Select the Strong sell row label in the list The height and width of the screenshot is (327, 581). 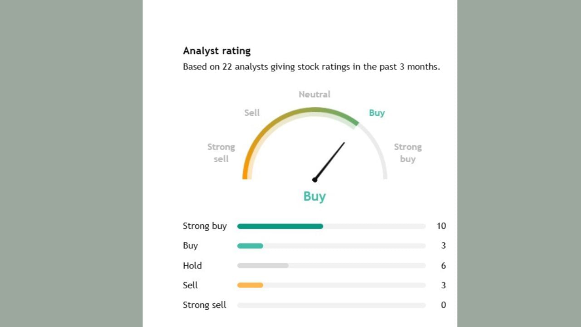[x=204, y=305]
